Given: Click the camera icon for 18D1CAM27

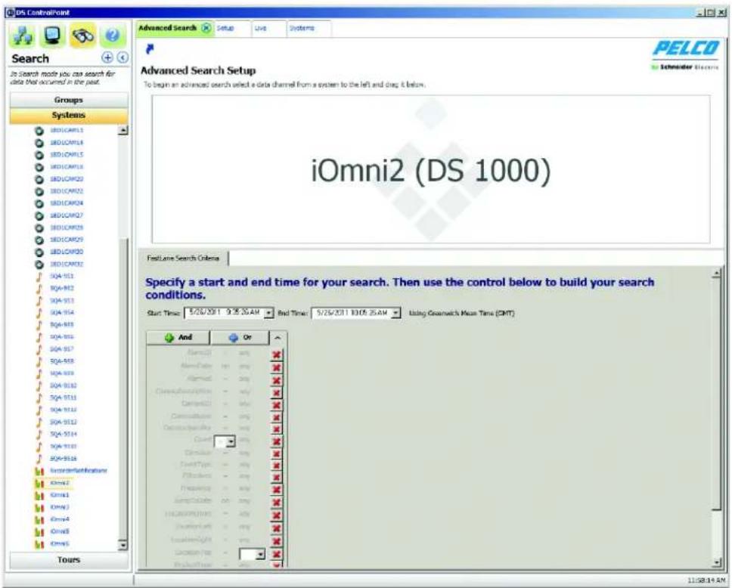Looking at the screenshot, I should [x=39, y=215].
